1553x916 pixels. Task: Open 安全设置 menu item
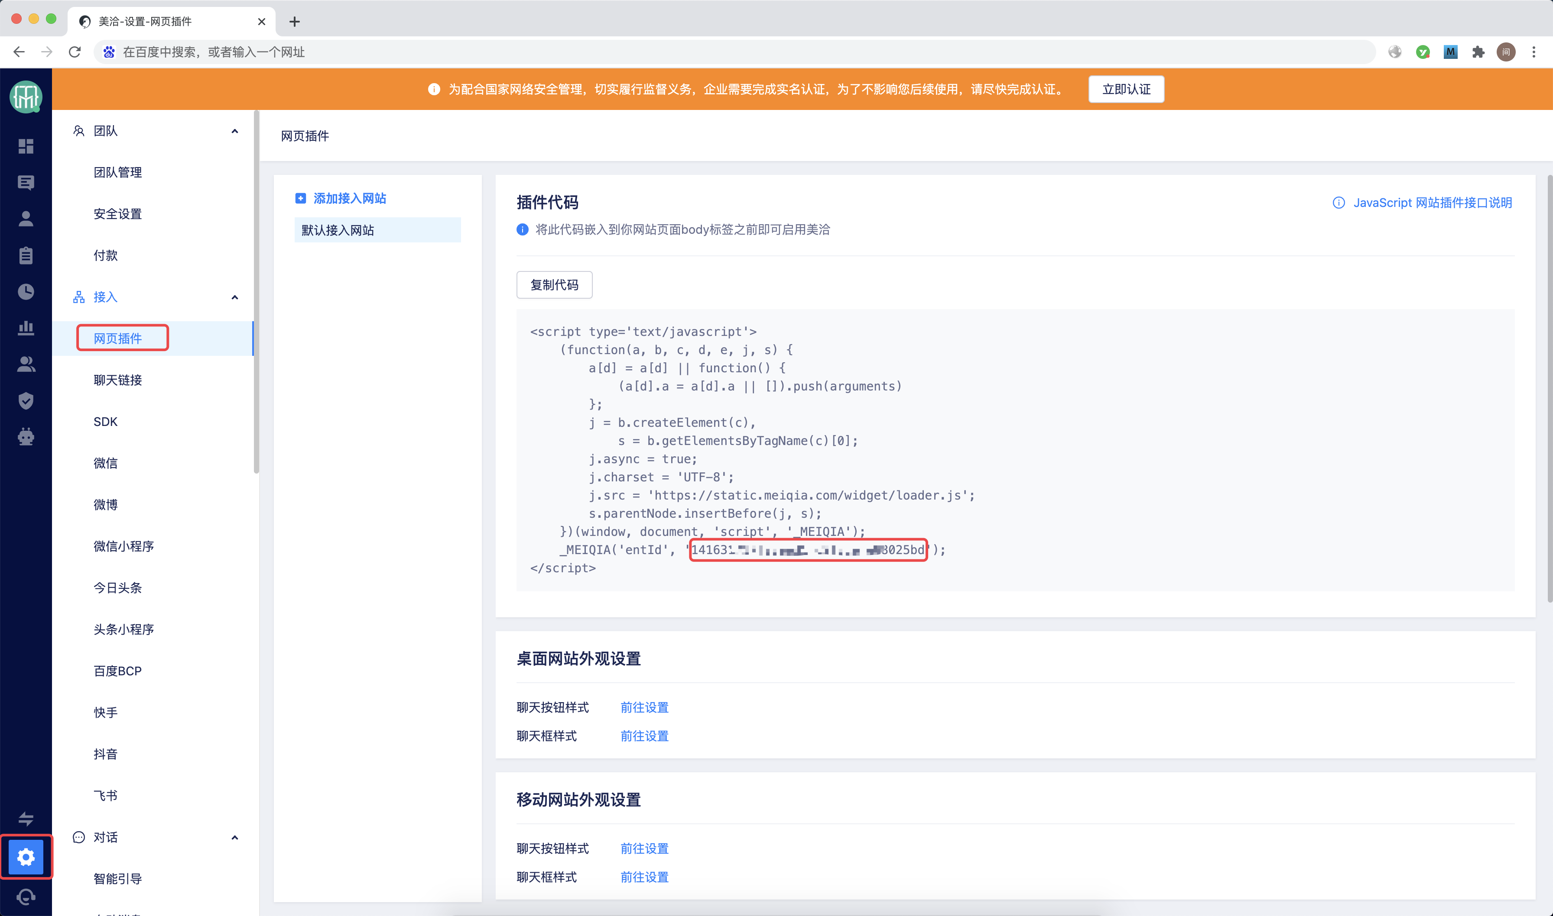(117, 213)
